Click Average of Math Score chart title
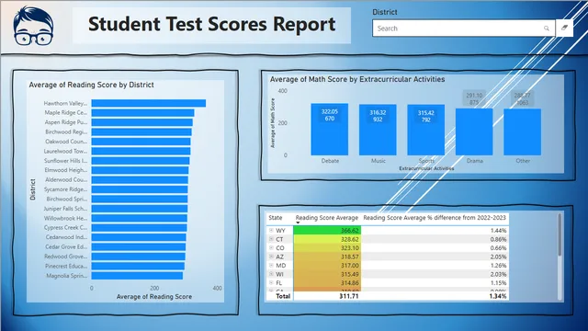This screenshot has width=588, height=331. point(357,79)
